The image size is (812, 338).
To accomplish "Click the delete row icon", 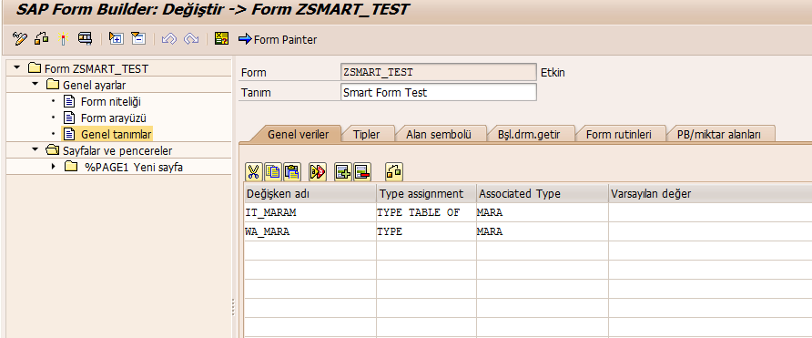I will coord(362,171).
